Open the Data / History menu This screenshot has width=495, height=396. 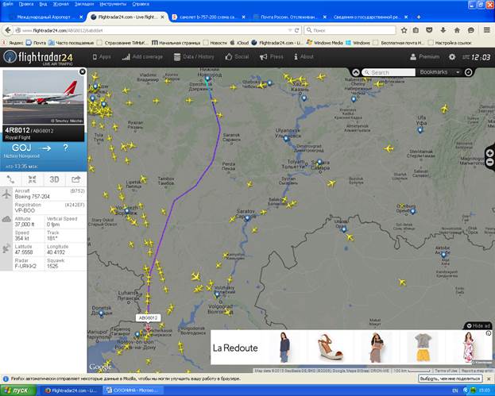(x=194, y=57)
